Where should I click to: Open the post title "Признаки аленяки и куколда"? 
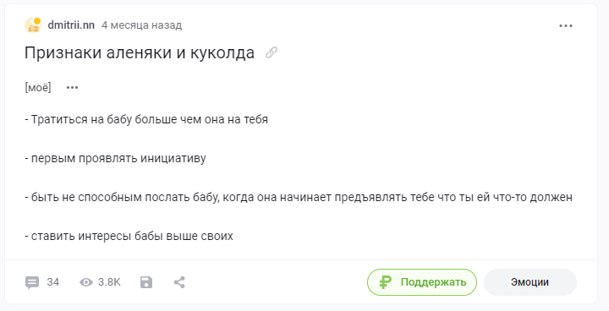tap(140, 52)
